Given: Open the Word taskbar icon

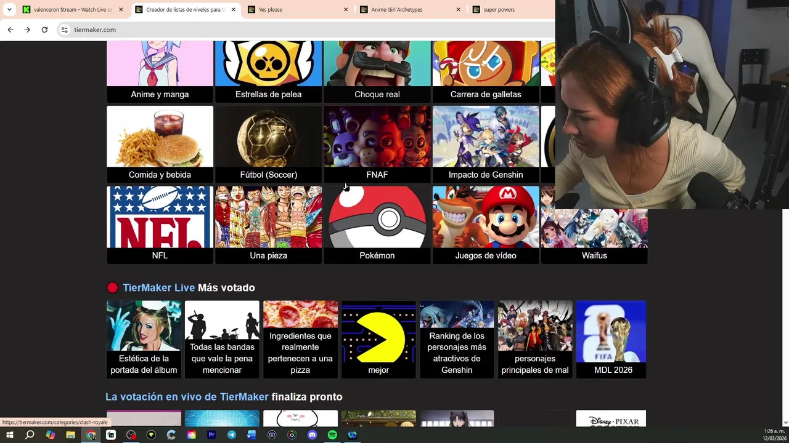Looking at the screenshot, I should click(251, 435).
